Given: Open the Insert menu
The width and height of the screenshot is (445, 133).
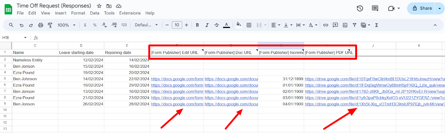Looking at the screenshot, I should pyautogui.click(x=61, y=13).
